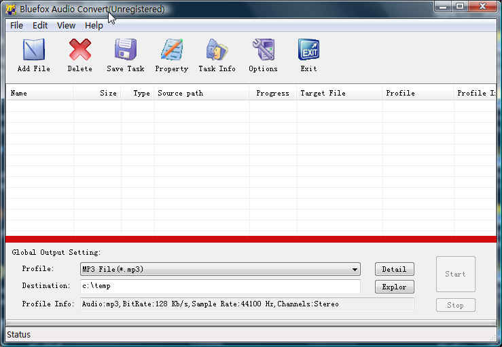Open the File menu
This screenshot has width=502, height=347.
point(17,26)
